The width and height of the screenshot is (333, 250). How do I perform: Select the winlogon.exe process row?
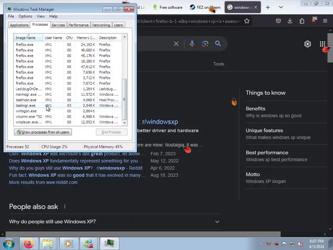[x=68, y=111]
